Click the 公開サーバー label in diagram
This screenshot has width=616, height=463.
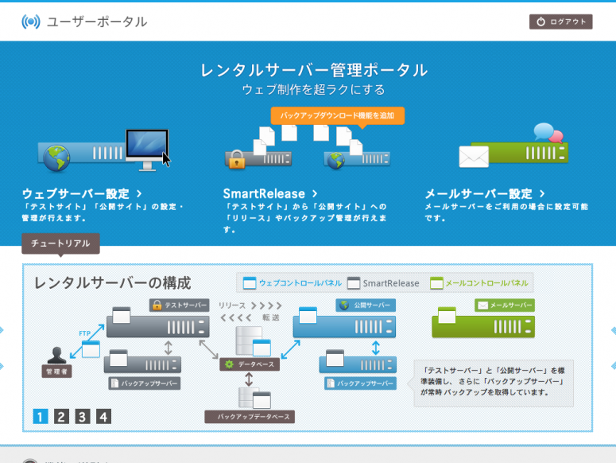[x=365, y=305]
